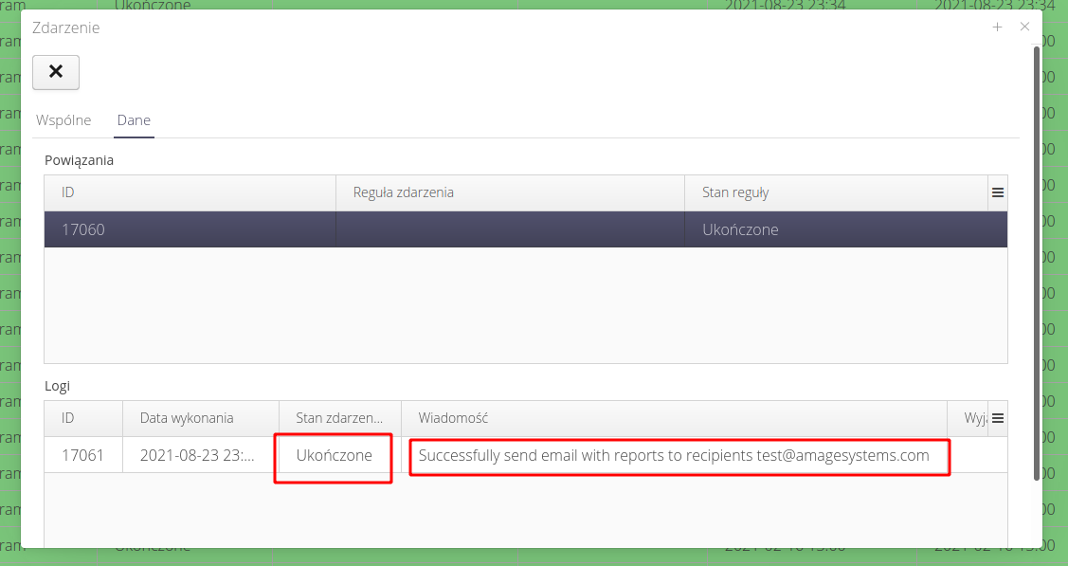Maximize the Zdarzenie dialog with the plus icon
The image size is (1068, 566).
pyautogui.click(x=997, y=27)
